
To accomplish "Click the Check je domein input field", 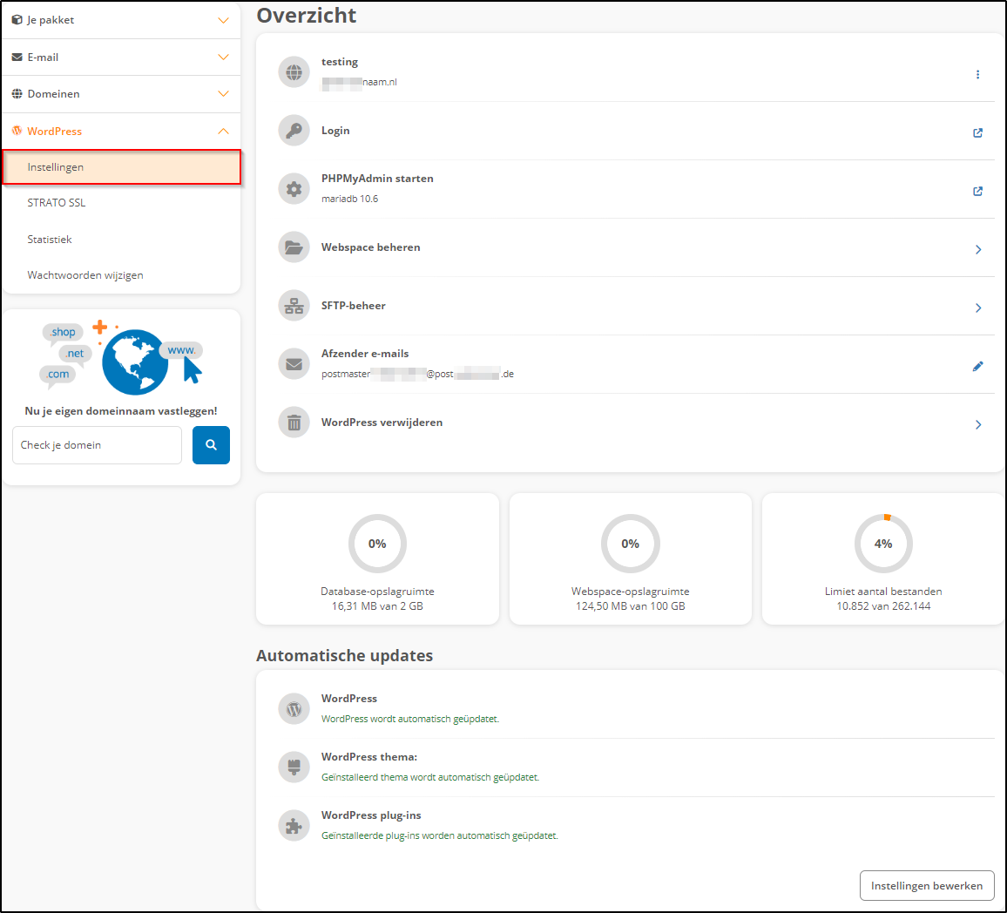I will coord(97,444).
